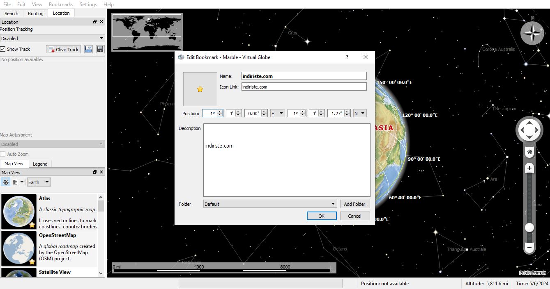Close the Edit Bookmark dialog
This screenshot has height=289, width=550.
pyautogui.click(x=366, y=57)
